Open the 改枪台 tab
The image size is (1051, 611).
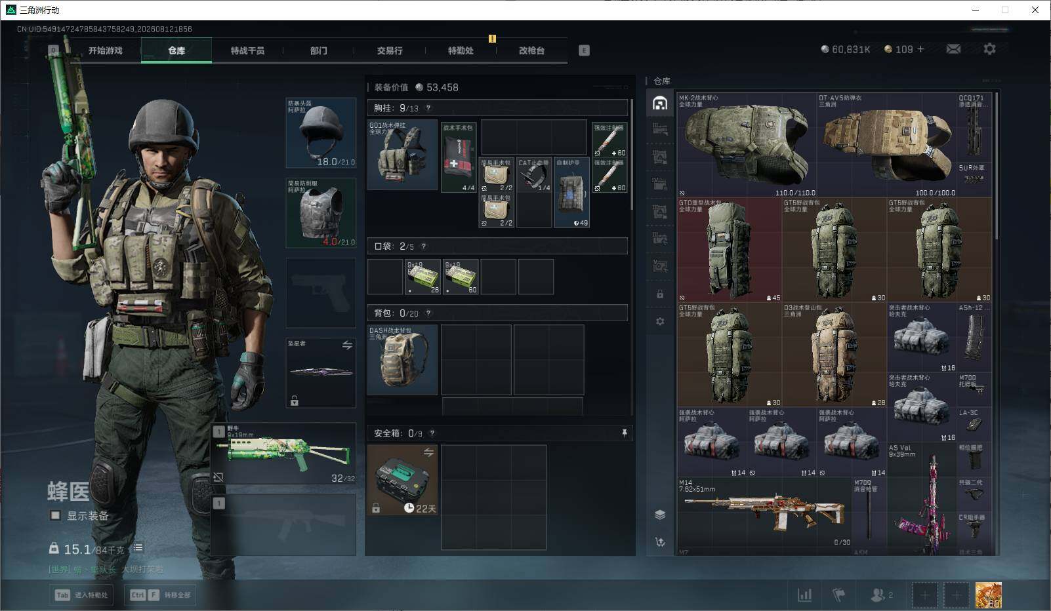tap(531, 50)
